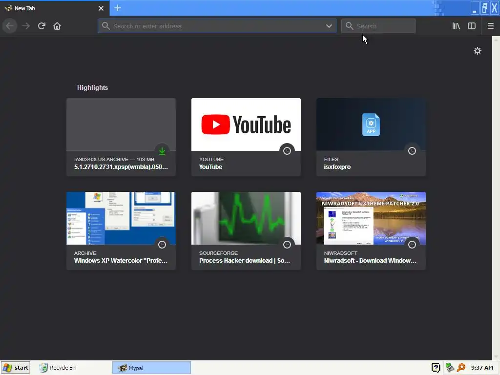Image resolution: width=500 pixels, height=375 pixels.
Task: Click the isxfoxpro title text
Action: pyautogui.click(x=337, y=167)
